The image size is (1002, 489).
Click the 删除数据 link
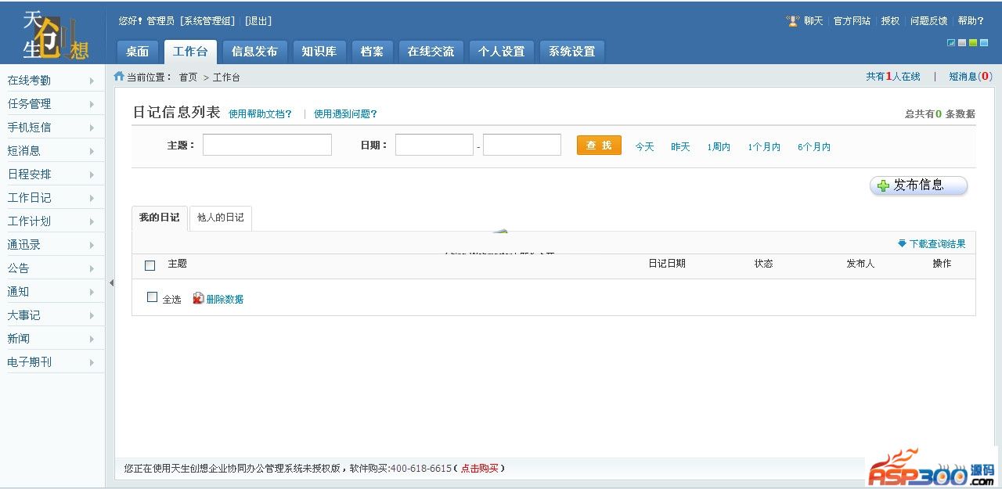click(225, 299)
